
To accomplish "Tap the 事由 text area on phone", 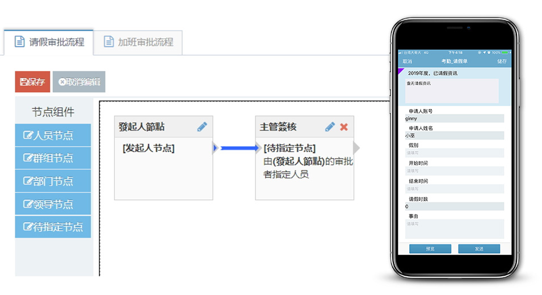I will pos(454,229).
